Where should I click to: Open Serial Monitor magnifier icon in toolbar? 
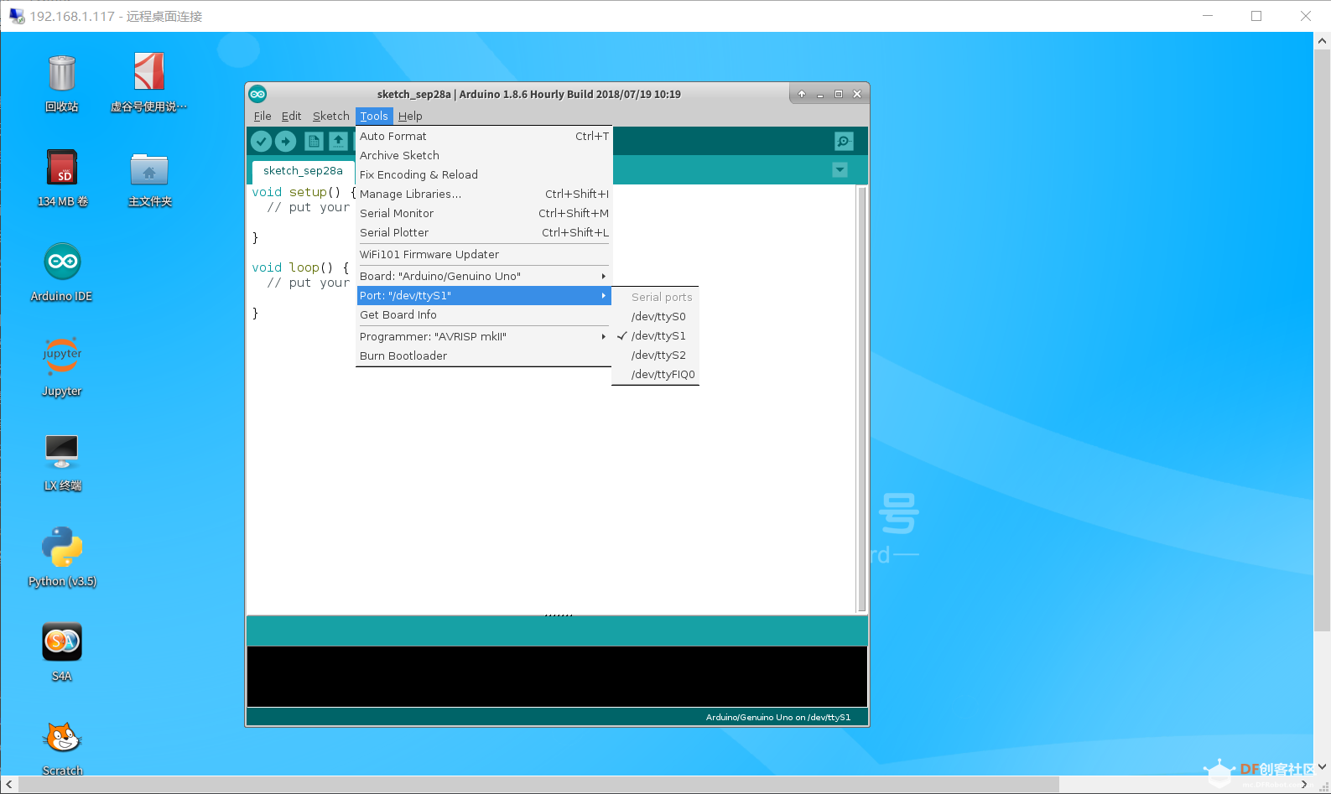[x=844, y=141]
